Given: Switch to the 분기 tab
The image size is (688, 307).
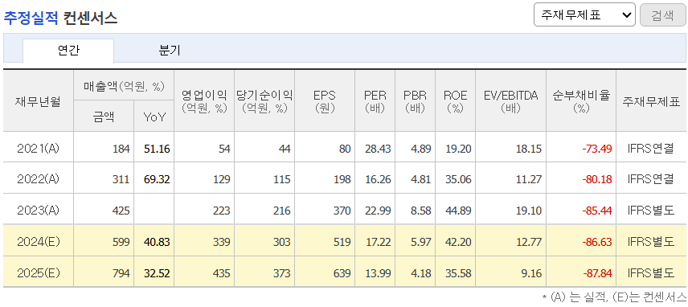Looking at the screenshot, I should click(170, 51).
